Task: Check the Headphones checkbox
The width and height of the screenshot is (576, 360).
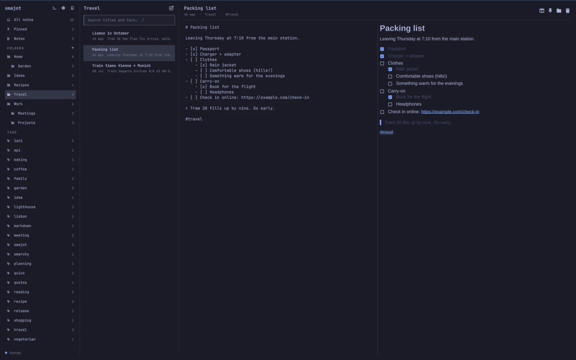Action: (x=390, y=104)
